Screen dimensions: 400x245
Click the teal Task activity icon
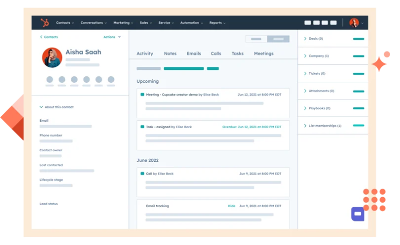coord(142,127)
